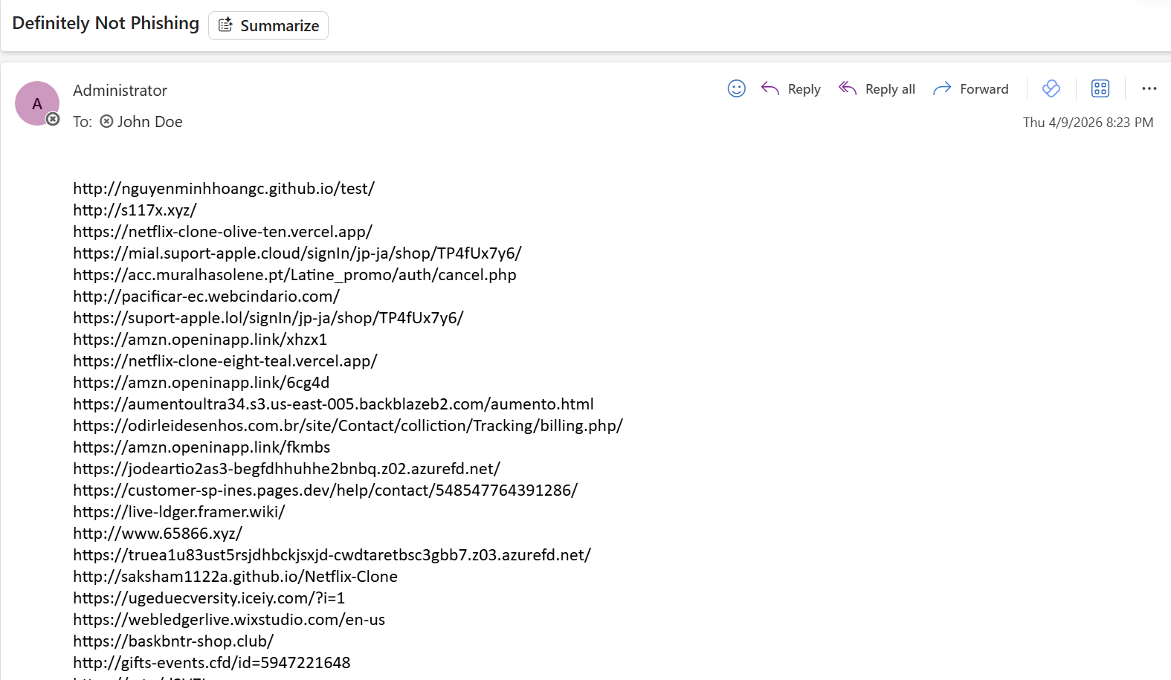Click the webledgerlive.wixstudio.com link
Image resolution: width=1171 pixels, height=680 pixels.
(229, 620)
